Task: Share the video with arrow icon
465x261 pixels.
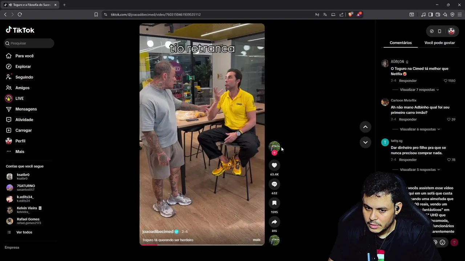Action: 274,222
